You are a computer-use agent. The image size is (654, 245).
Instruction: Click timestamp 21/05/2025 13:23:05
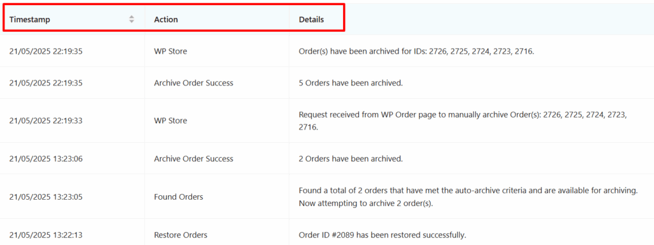46,197
